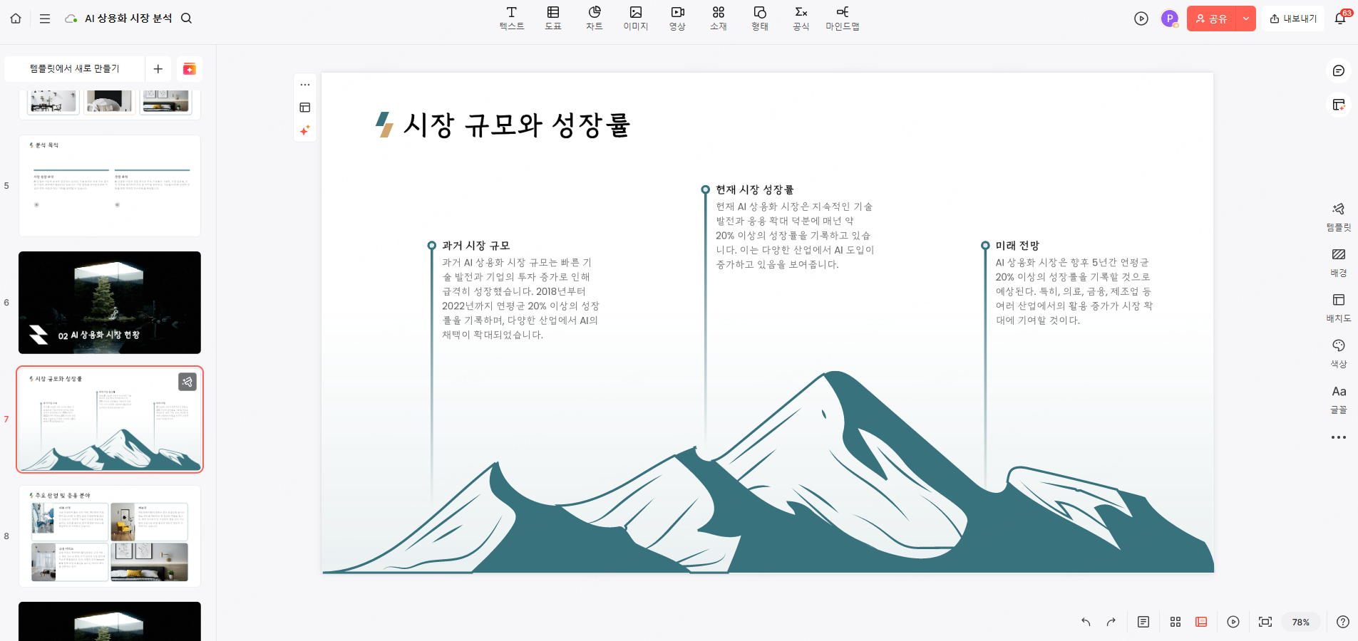
Task: Switch to grid slide overview
Action: tap(1176, 622)
